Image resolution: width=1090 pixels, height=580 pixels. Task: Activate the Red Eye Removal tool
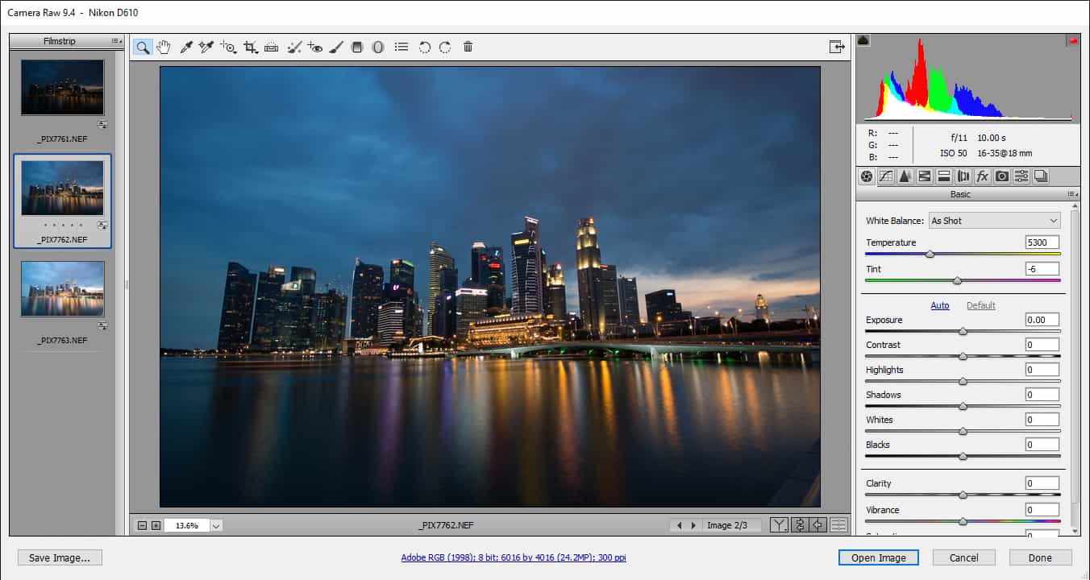point(315,48)
